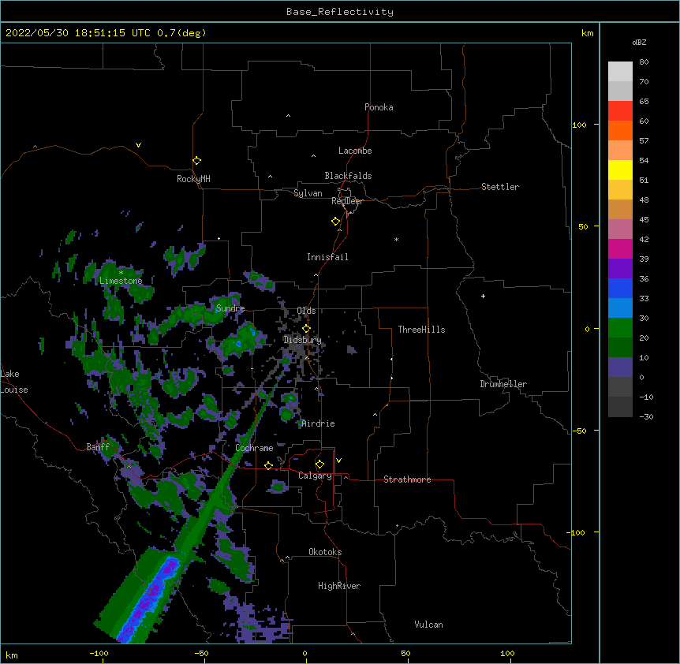The image size is (680, 664).
Task: Select the magenta 39-42 dBZ legend swatch
Action: point(620,248)
